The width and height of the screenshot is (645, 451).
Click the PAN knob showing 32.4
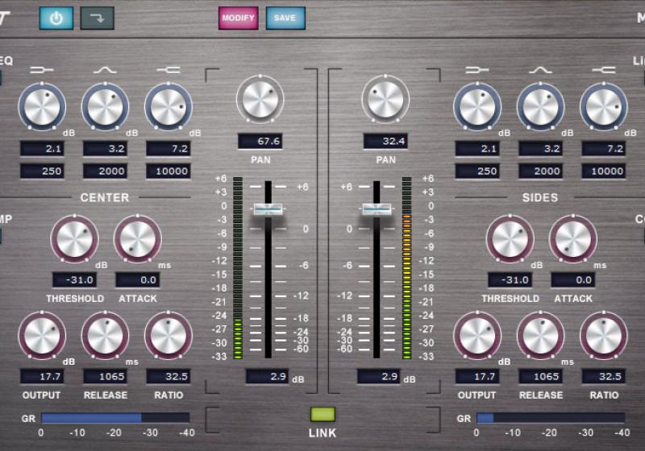(385, 99)
